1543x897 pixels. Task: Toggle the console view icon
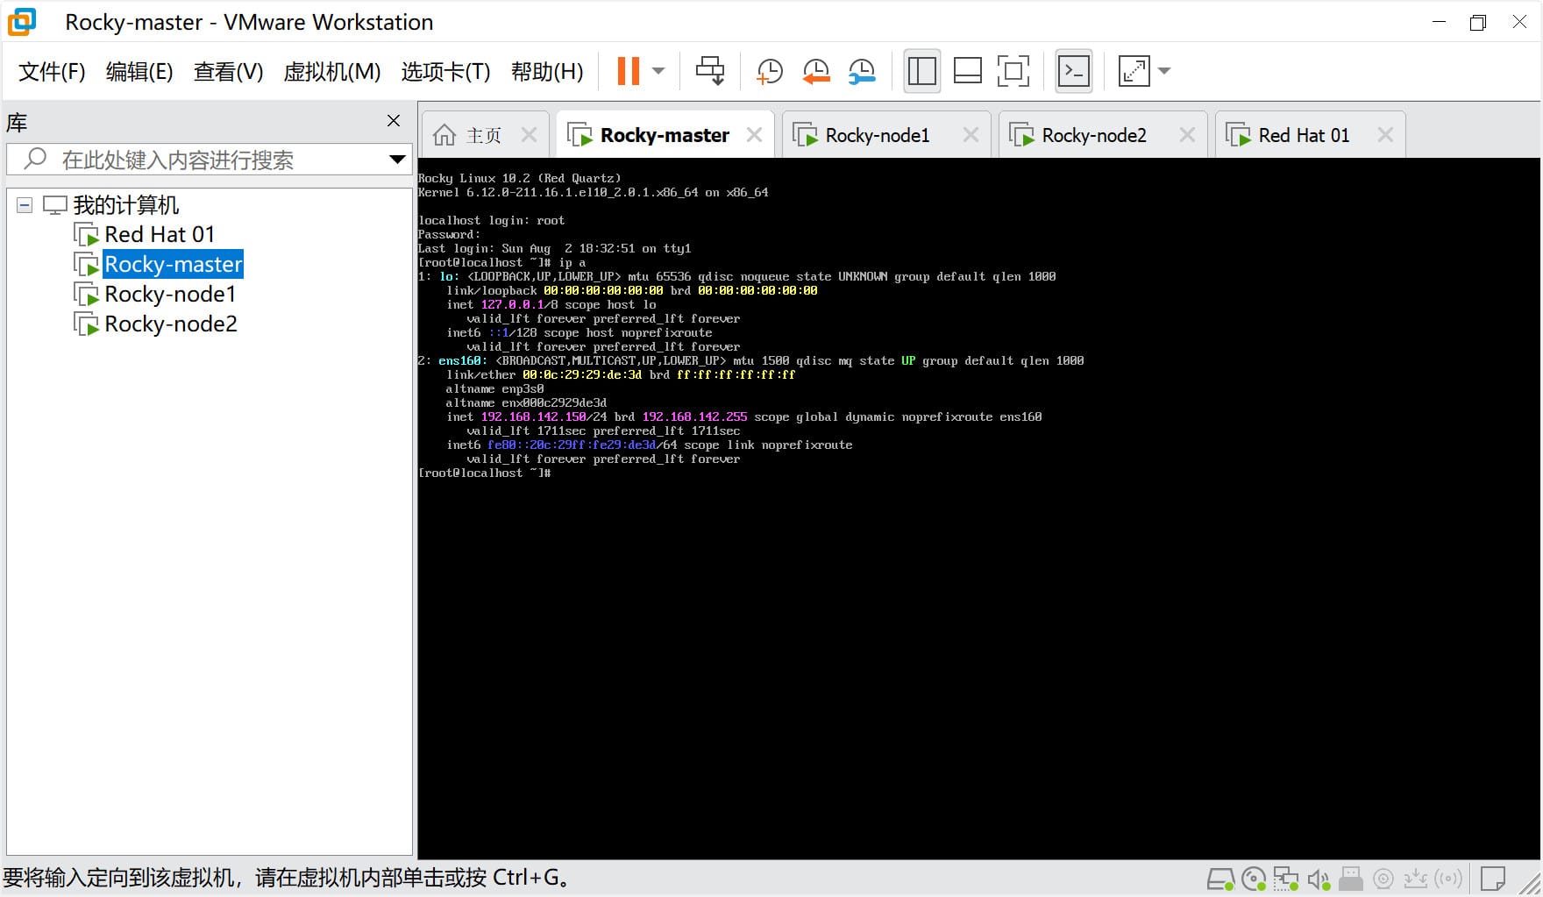tap(1074, 71)
